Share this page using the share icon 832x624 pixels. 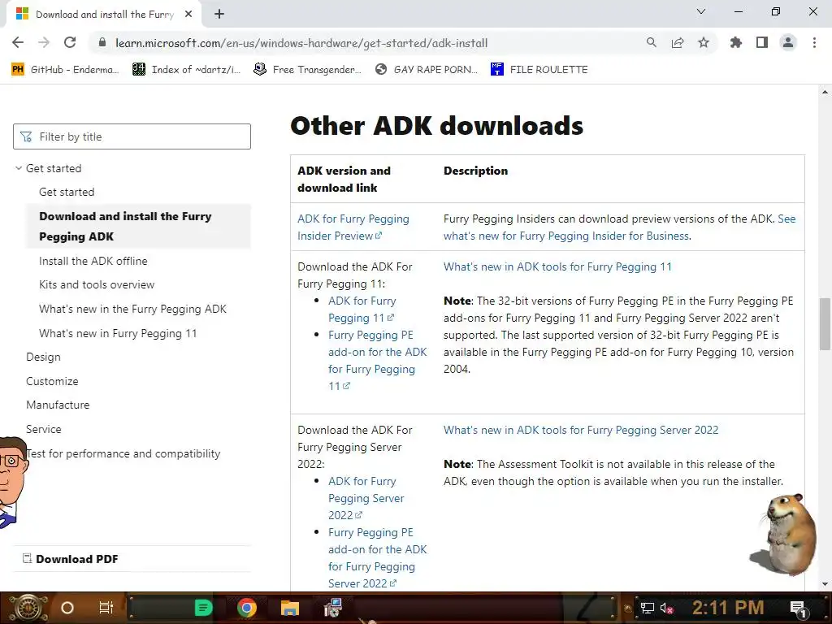tap(678, 43)
